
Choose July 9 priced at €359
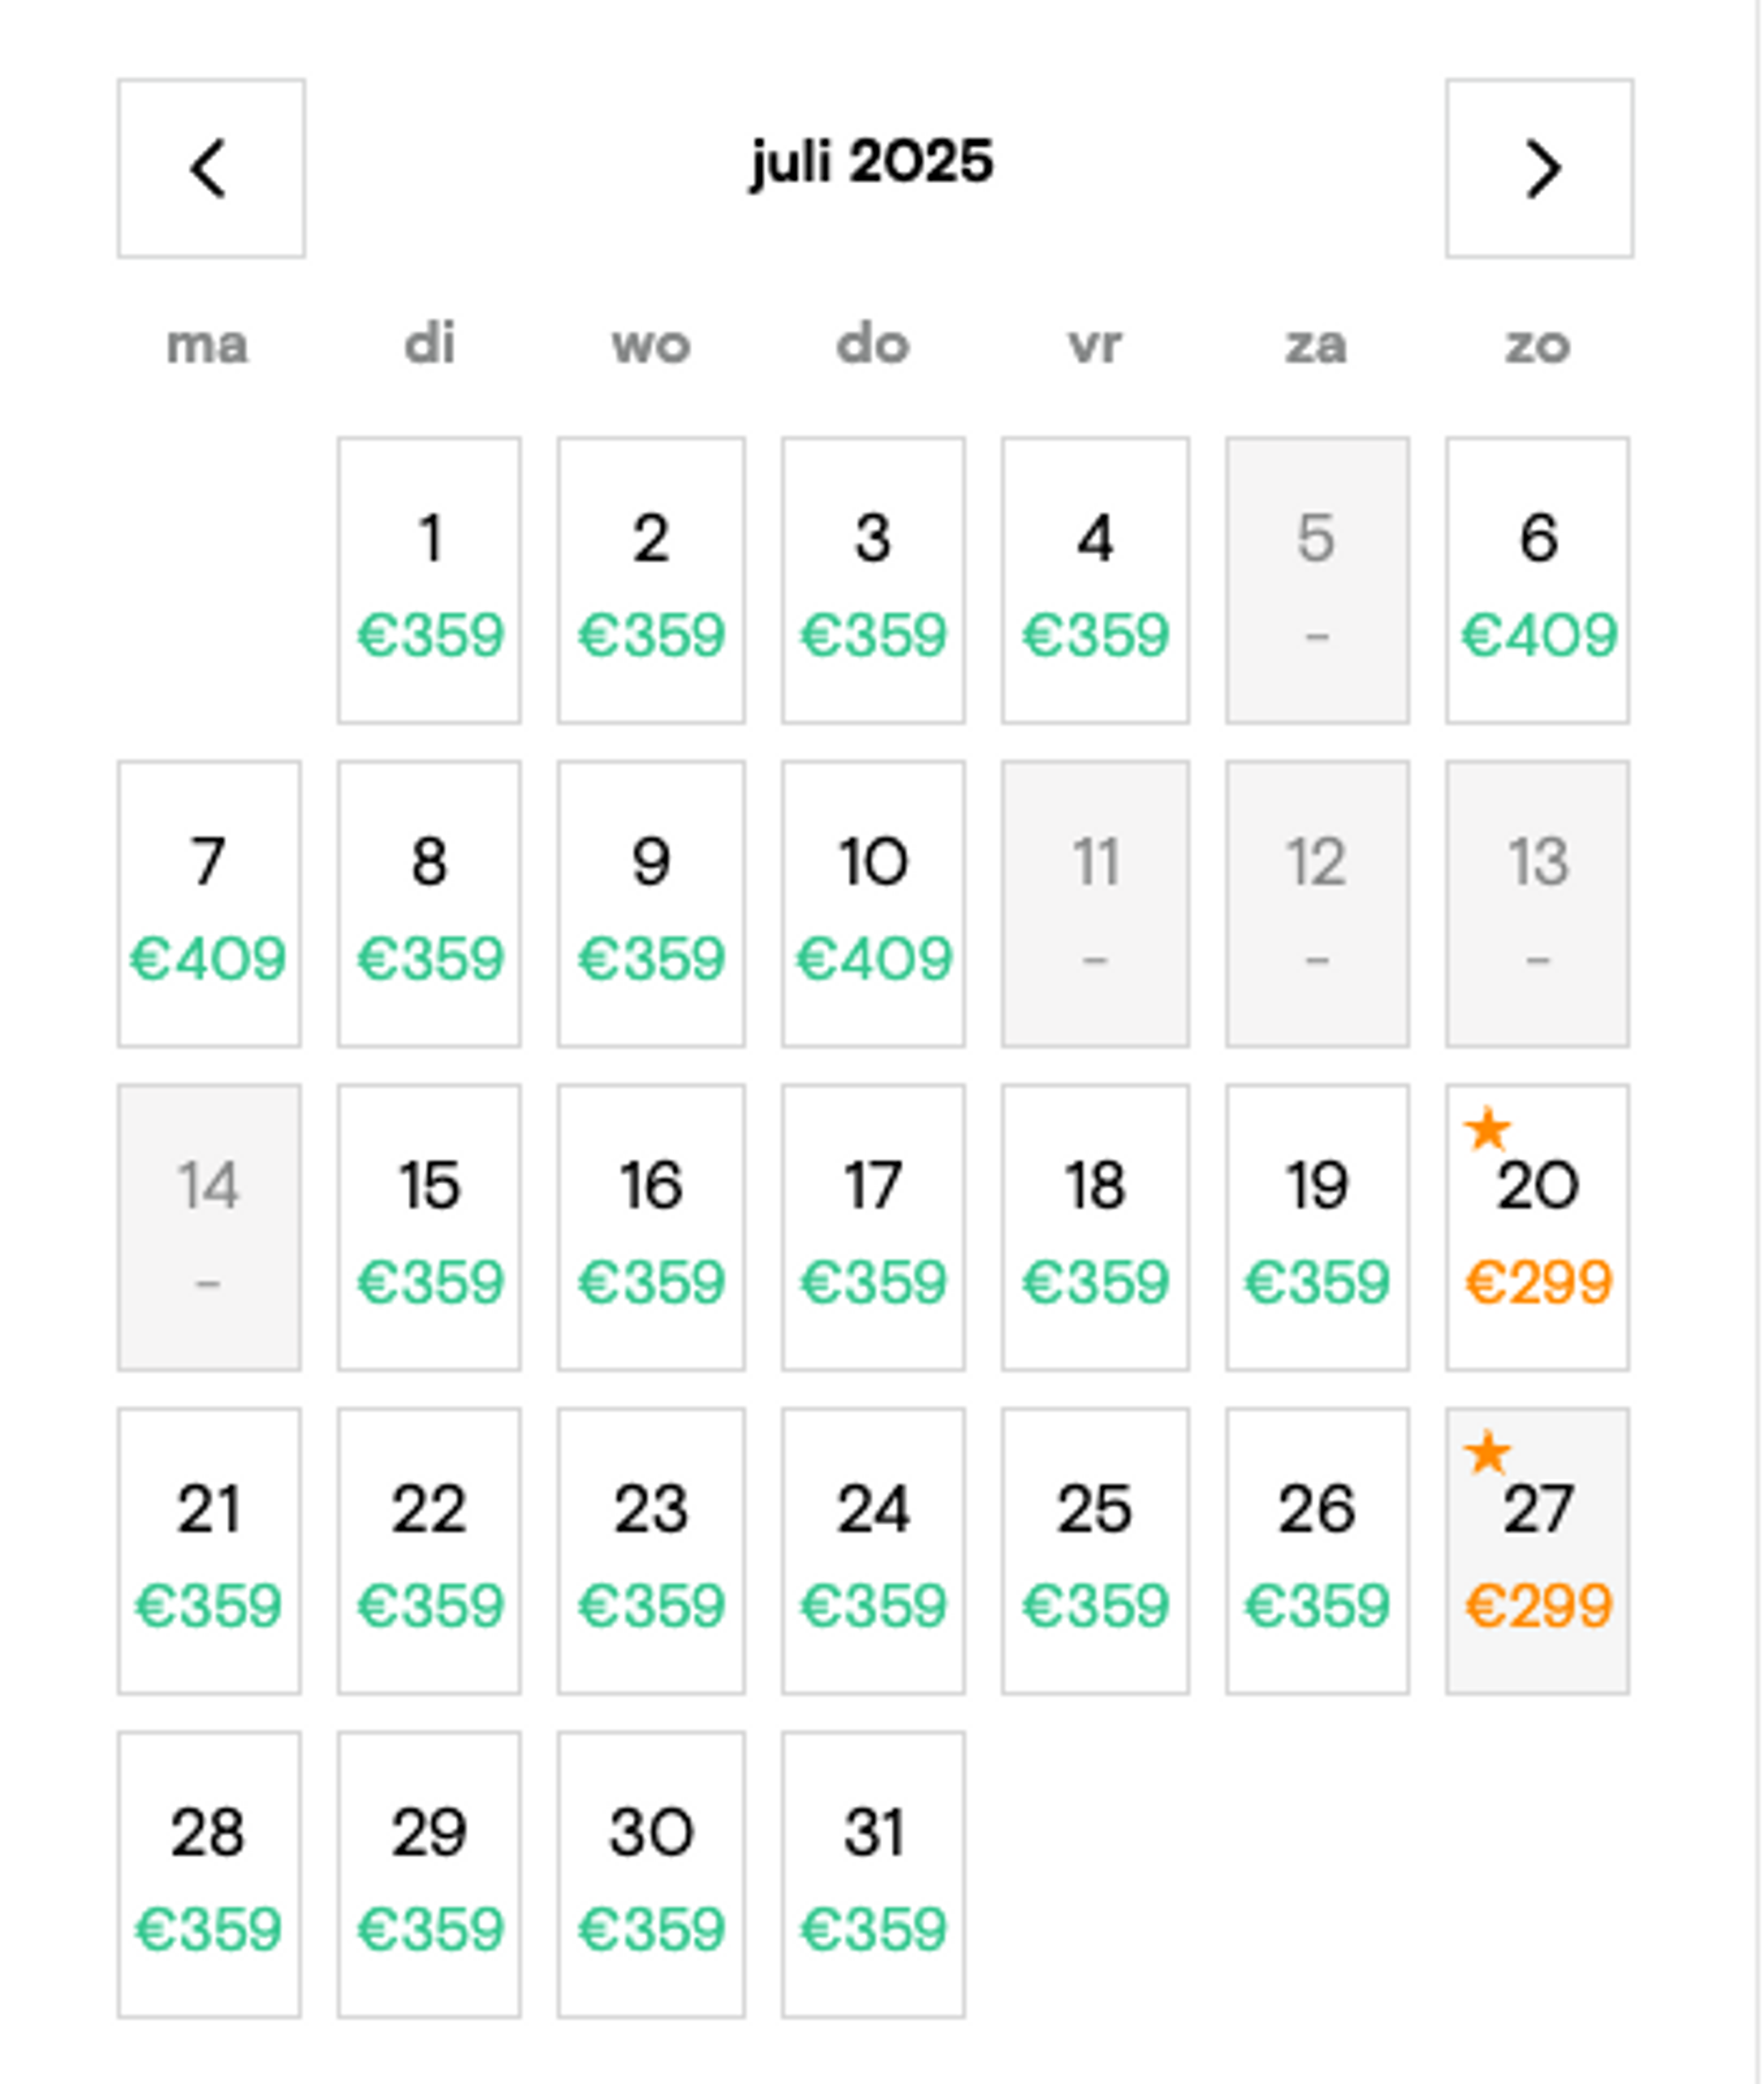pos(651,903)
